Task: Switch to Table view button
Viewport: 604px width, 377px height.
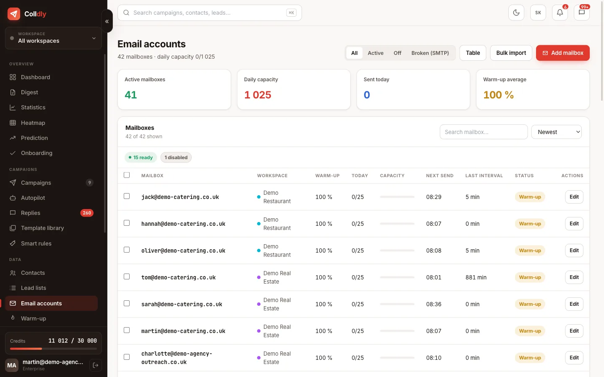Action: point(473,53)
